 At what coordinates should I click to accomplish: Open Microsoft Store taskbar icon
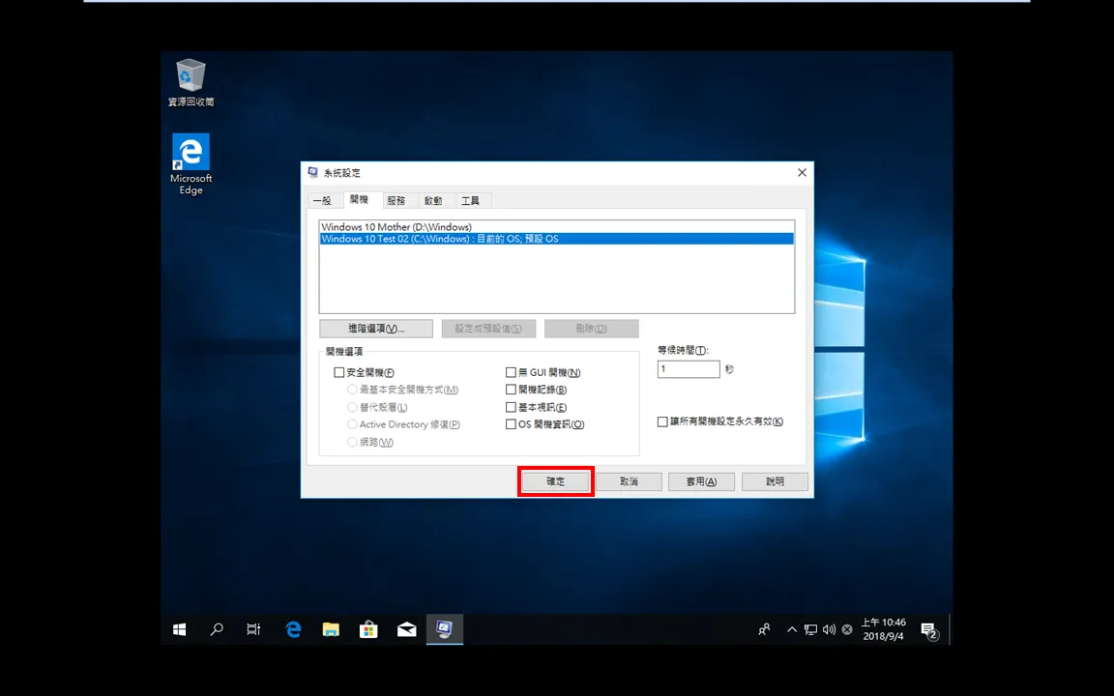click(x=368, y=629)
